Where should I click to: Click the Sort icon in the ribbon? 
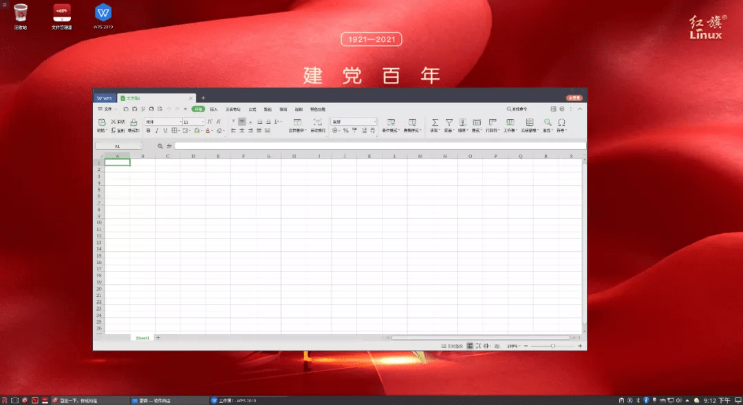462,122
